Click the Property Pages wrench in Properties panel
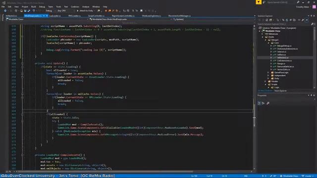317x178 pixels. pos(268,103)
